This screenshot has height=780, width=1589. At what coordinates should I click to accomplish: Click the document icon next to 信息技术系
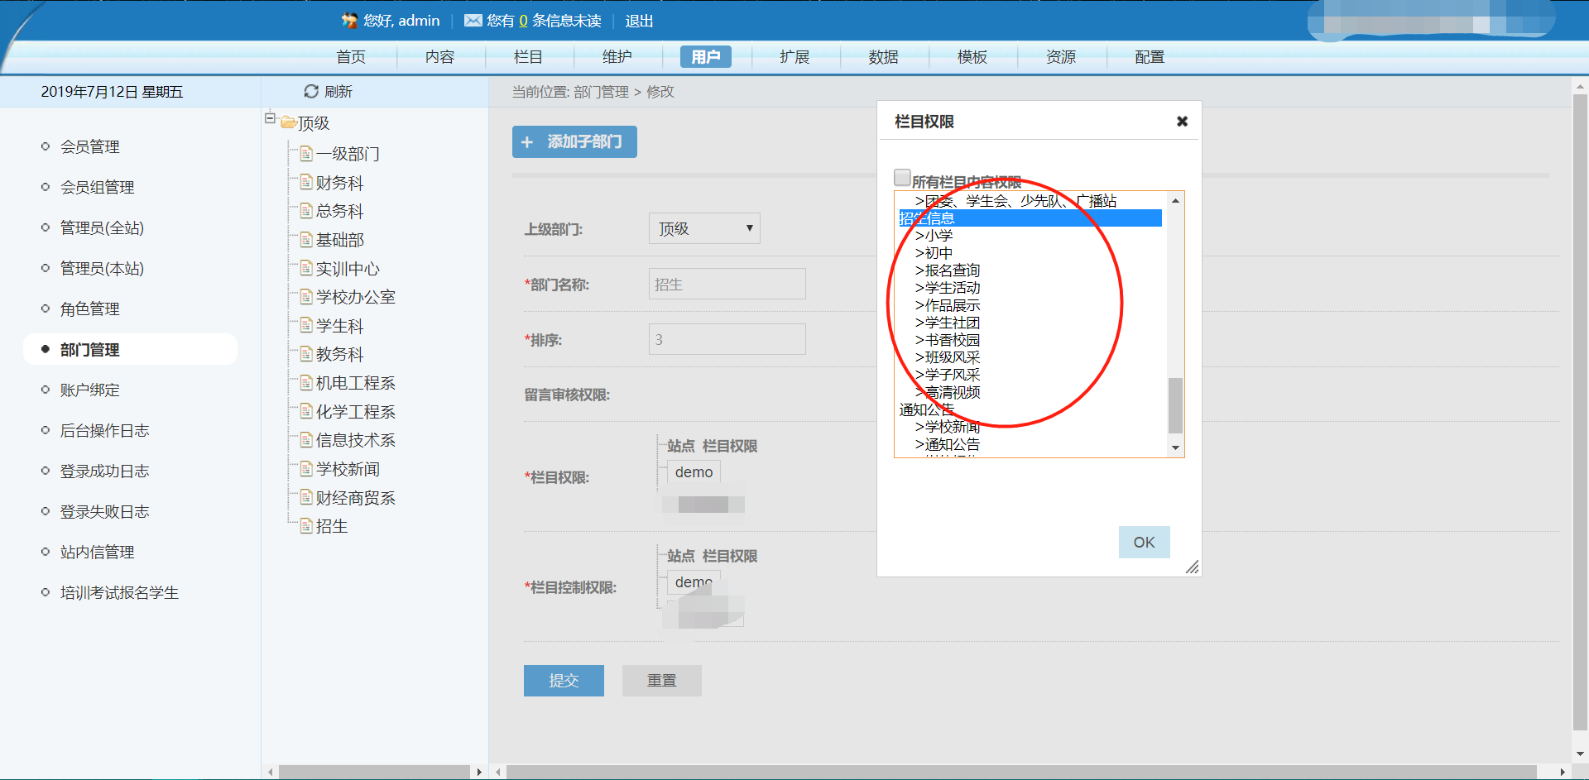(306, 439)
